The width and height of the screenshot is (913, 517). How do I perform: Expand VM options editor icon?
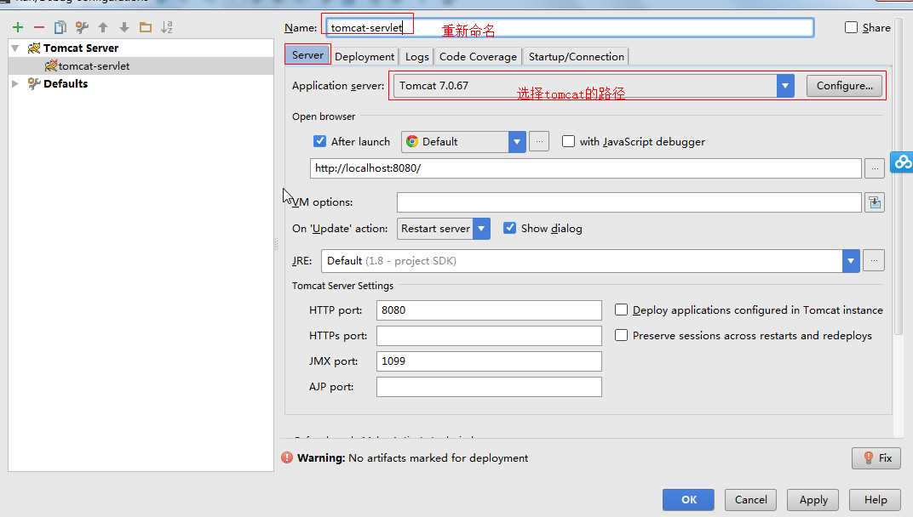(x=875, y=202)
